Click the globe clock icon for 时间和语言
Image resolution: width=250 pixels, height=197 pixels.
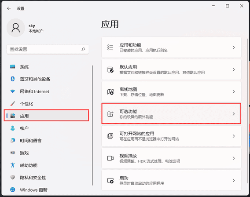pyautogui.click(x=13, y=140)
